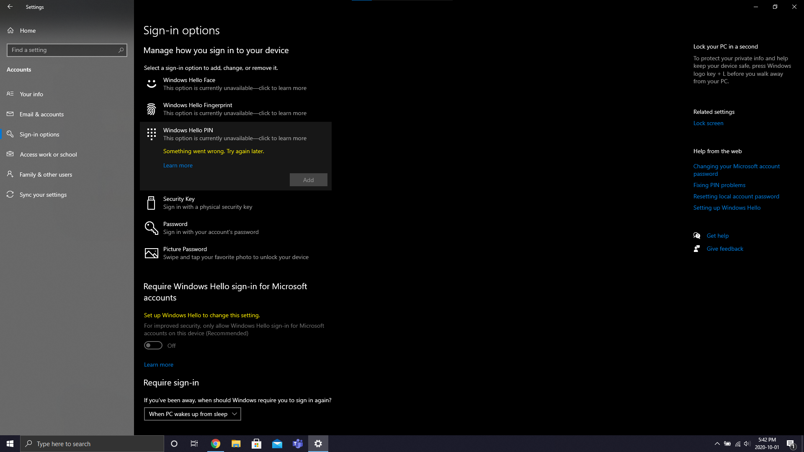The image size is (804, 452).
Task: Click Learn more below the Off toggle
Action: tap(159, 365)
